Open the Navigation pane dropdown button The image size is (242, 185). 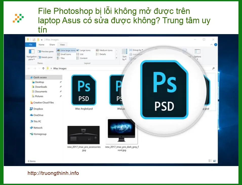click(31, 55)
